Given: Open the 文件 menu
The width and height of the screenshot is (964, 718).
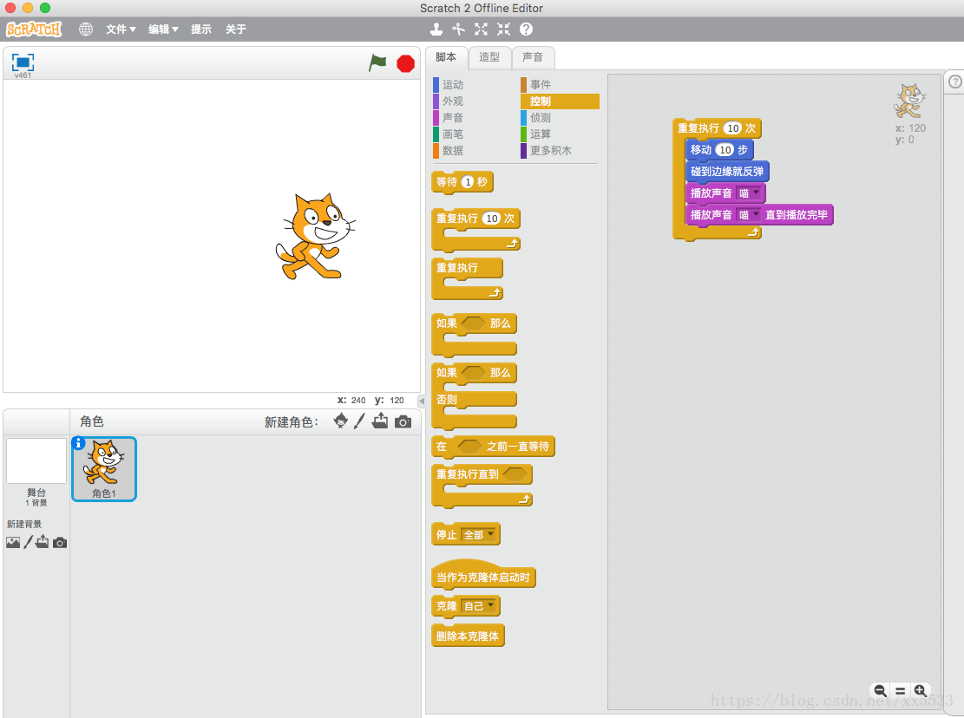Looking at the screenshot, I should [121, 29].
